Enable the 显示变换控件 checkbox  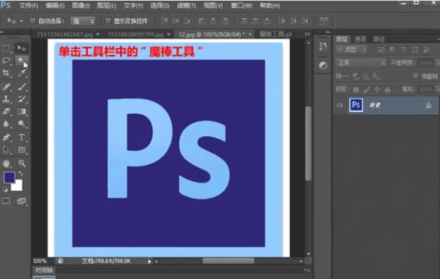pyautogui.click(x=108, y=21)
